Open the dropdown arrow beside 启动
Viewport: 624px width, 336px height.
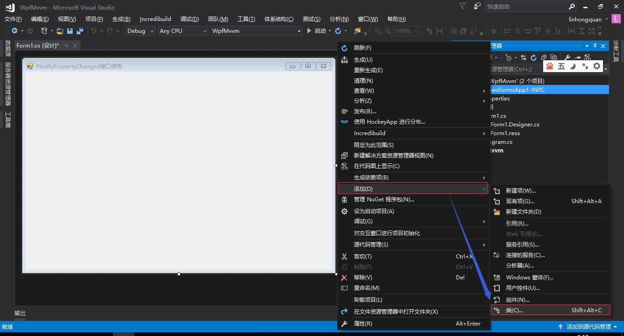(x=330, y=31)
